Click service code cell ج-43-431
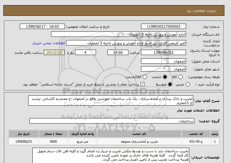 (196, 141)
